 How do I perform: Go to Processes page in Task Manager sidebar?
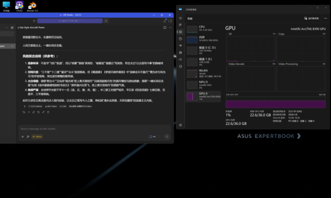coord(180,25)
